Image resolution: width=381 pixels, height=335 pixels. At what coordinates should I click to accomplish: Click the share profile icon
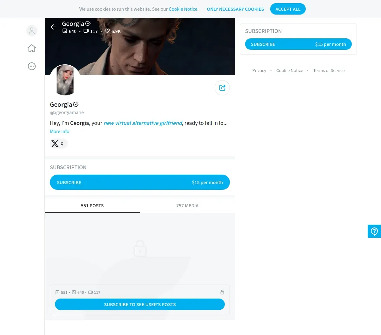(222, 88)
